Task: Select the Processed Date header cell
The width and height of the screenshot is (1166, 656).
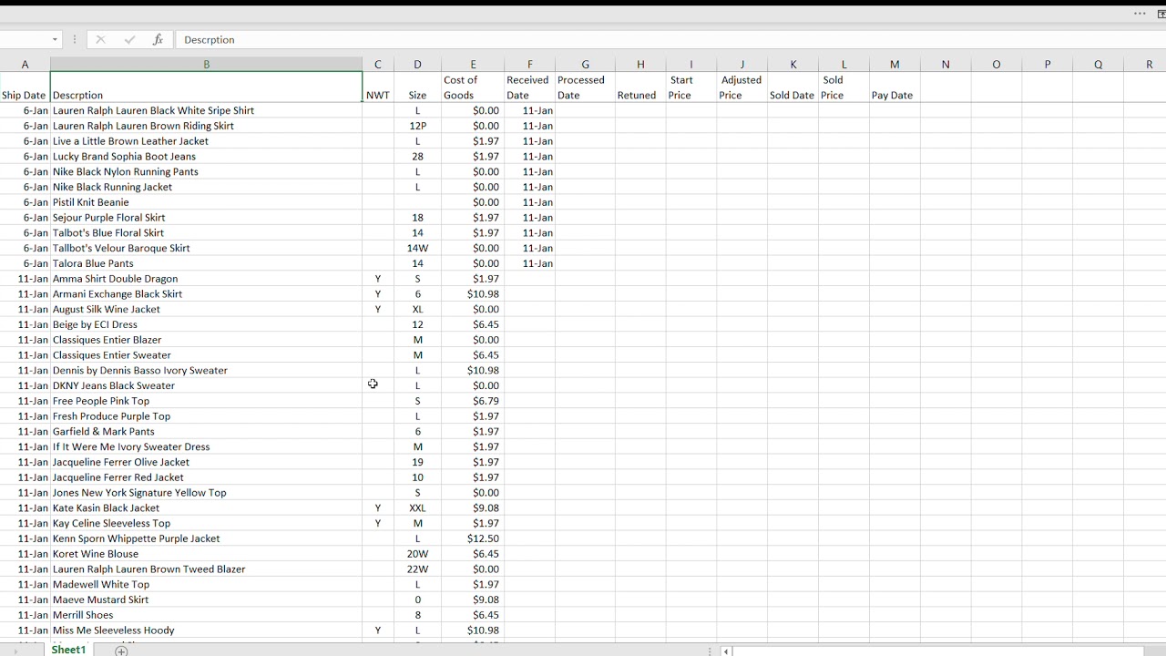Action: point(585,87)
